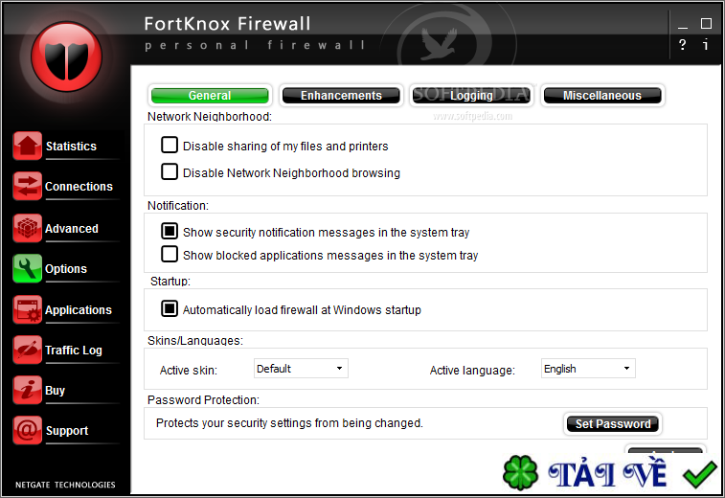Open the Applications window icon
Screen dimensions: 725x498
coord(27,309)
